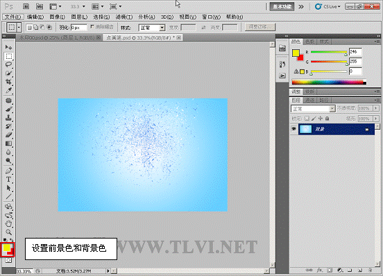
Task: Select the Horizontal Type tool
Action: point(8,180)
